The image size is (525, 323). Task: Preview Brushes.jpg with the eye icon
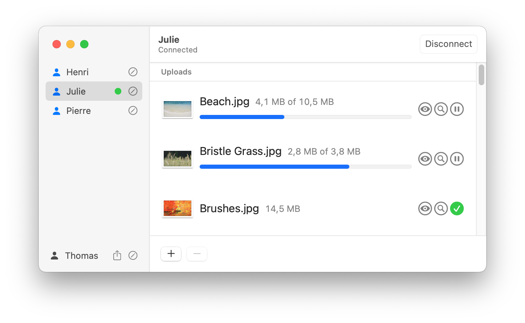point(425,208)
